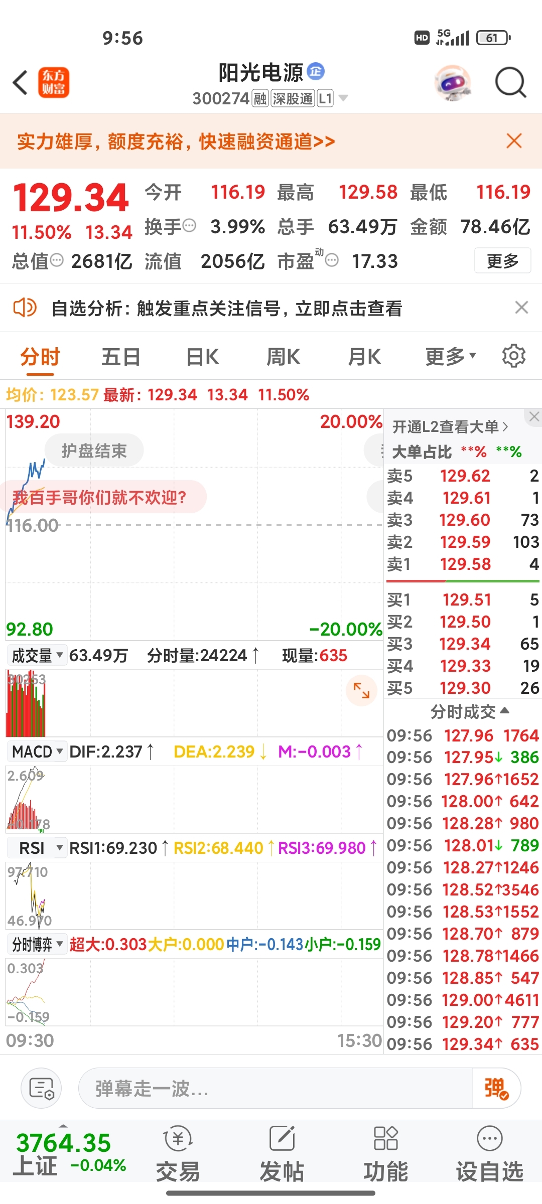Tap the 护盘结束 bullet comment
Viewport: 542px width, 1204px height.
coord(94,450)
